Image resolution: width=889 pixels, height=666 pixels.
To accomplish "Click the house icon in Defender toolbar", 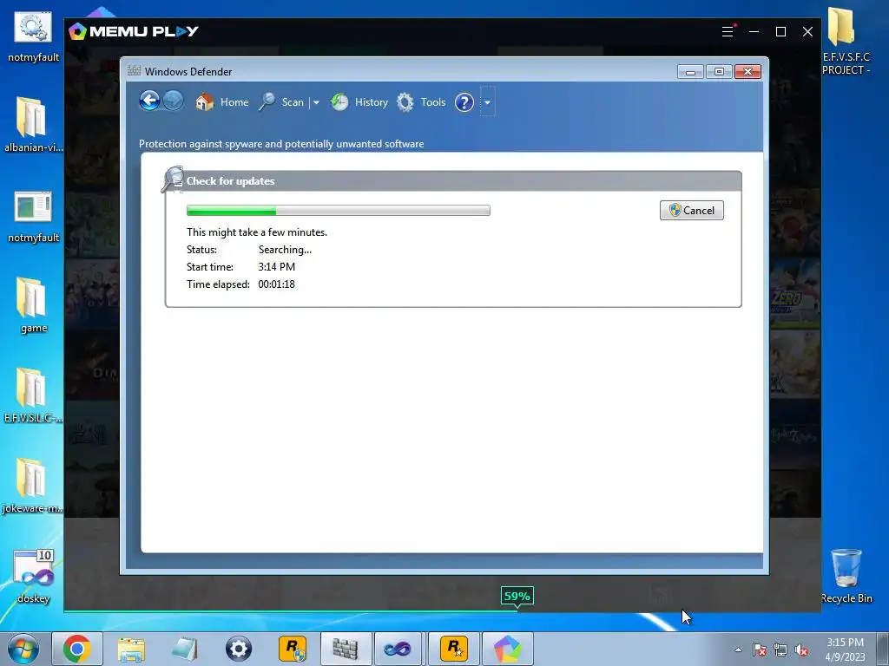I will (205, 102).
